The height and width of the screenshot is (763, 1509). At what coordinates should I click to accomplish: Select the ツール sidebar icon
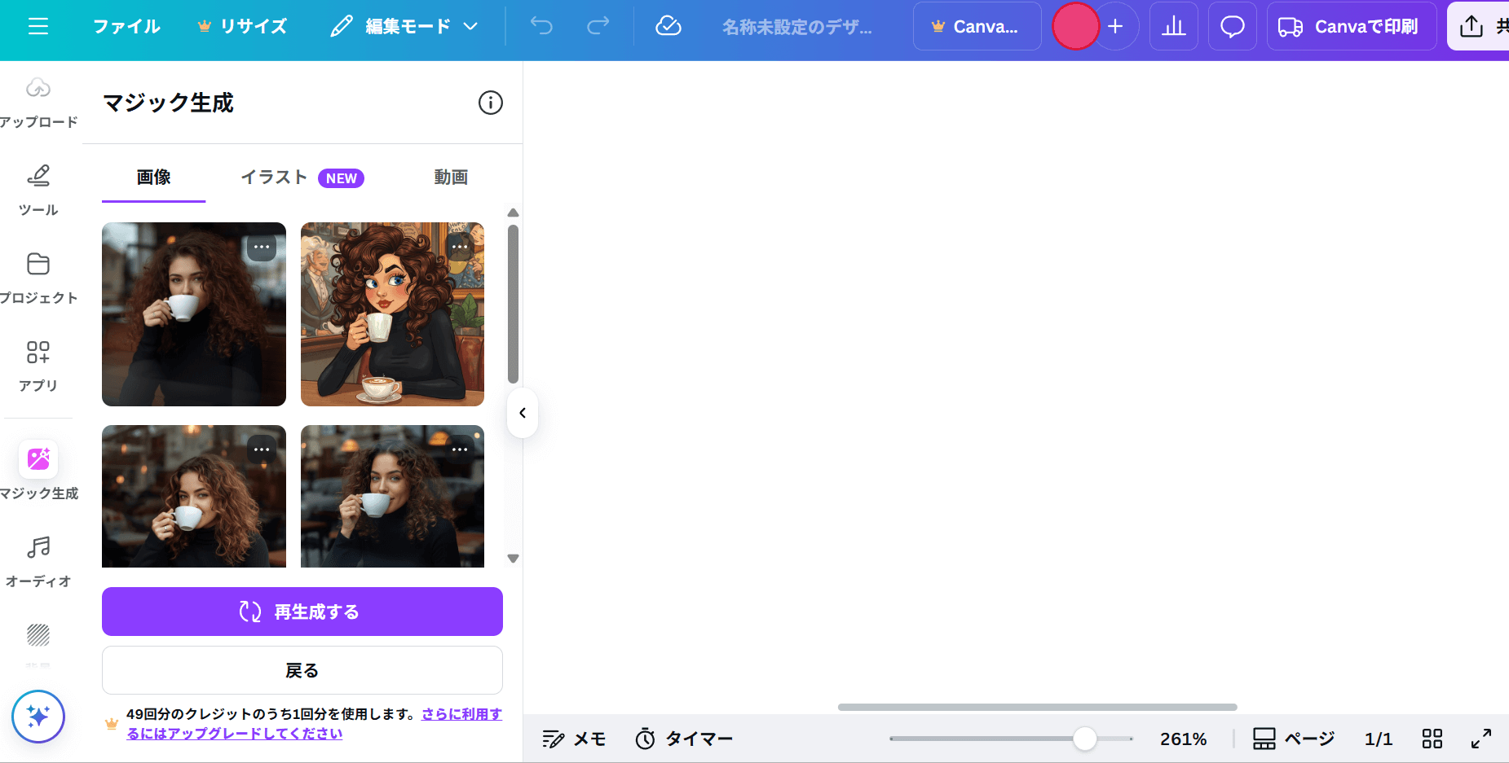pyautogui.click(x=38, y=189)
